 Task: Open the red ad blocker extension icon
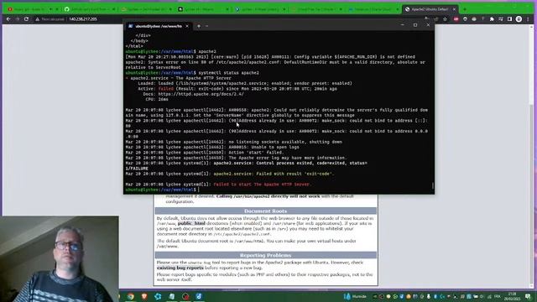(456, 19)
